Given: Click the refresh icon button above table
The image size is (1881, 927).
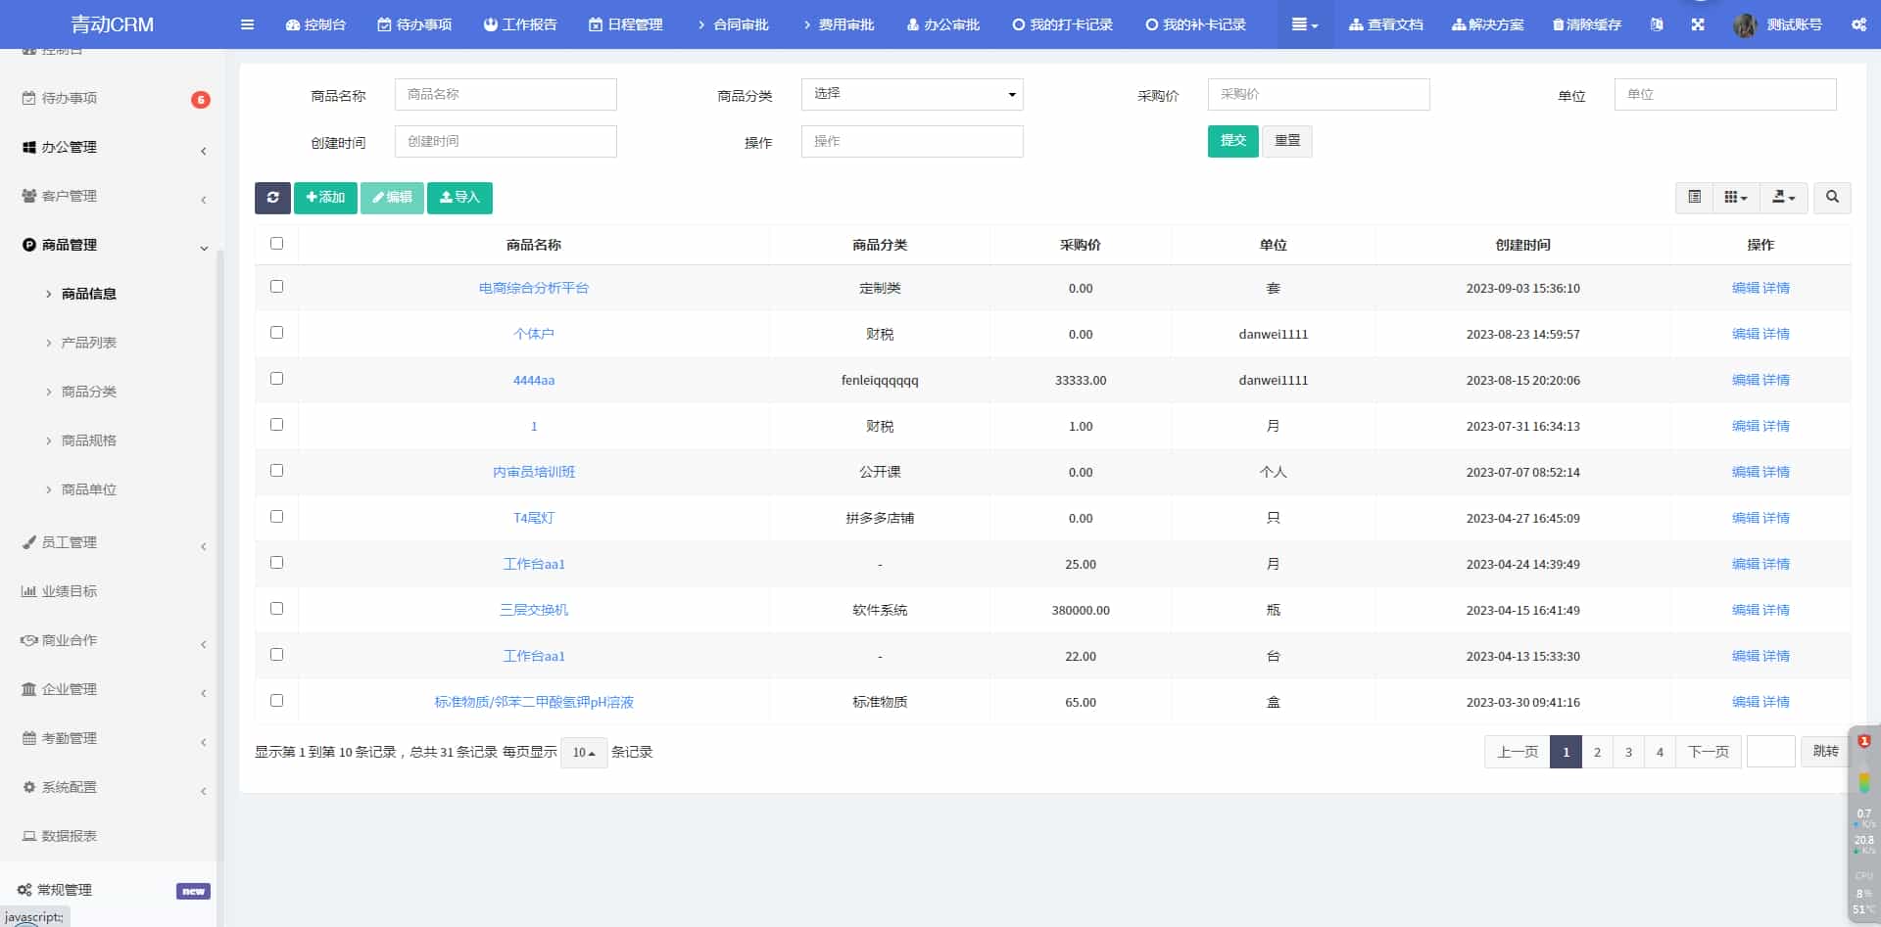Looking at the screenshot, I should tap(272, 198).
